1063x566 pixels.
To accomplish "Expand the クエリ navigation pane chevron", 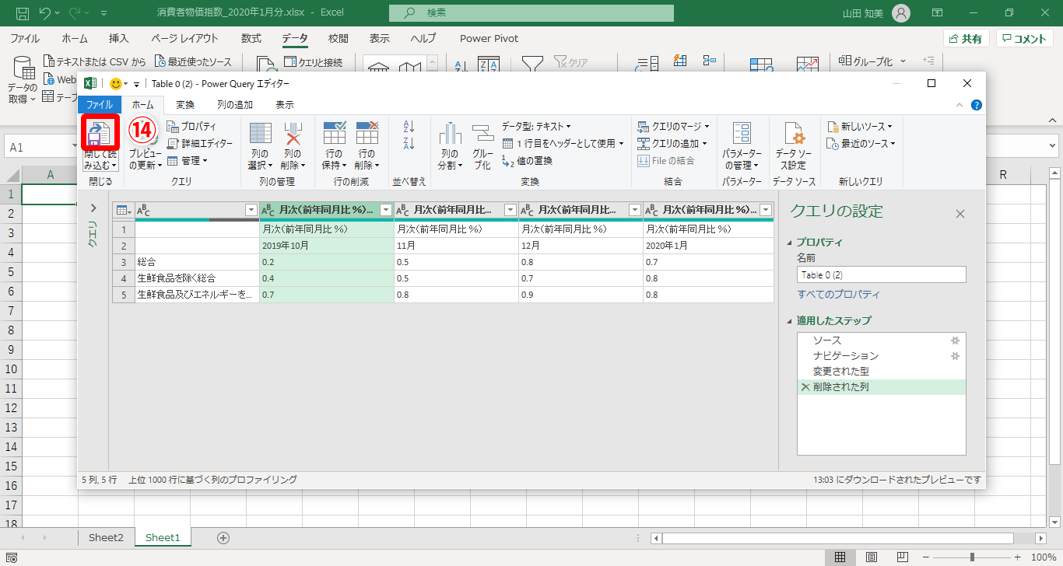I will [x=93, y=208].
